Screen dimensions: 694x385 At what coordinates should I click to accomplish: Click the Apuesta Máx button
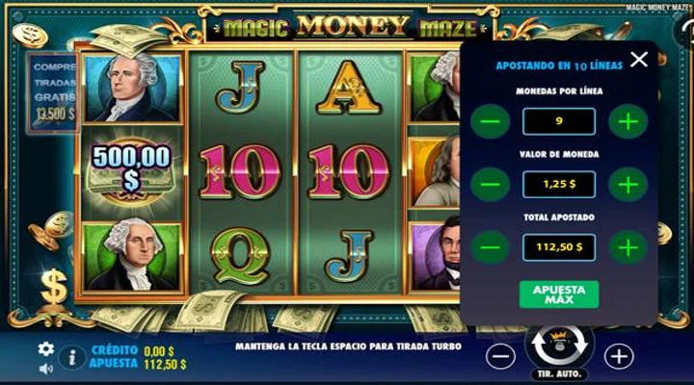pyautogui.click(x=559, y=295)
